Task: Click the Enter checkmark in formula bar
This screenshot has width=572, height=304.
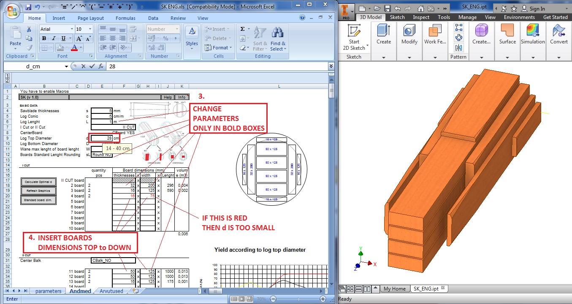Action: pyautogui.click(x=92, y=67)
